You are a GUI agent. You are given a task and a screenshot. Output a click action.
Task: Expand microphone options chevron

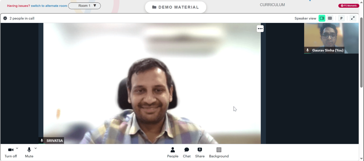click(x=36, y=148)
